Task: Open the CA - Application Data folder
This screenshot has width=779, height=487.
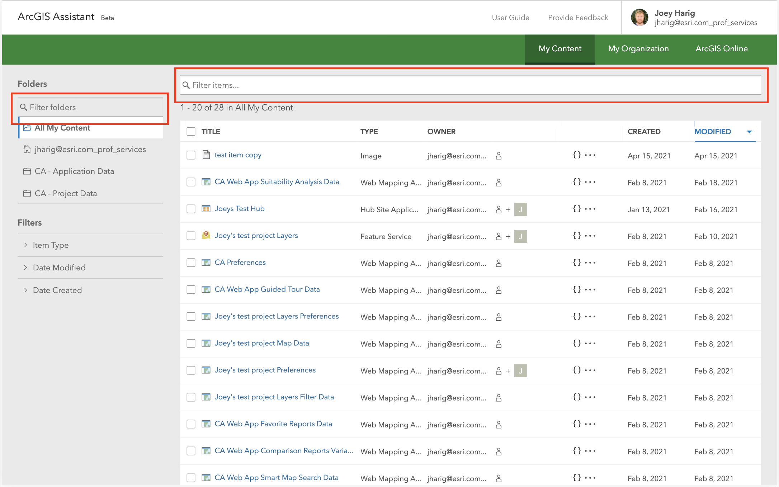Action: click(x=90, y=171)
